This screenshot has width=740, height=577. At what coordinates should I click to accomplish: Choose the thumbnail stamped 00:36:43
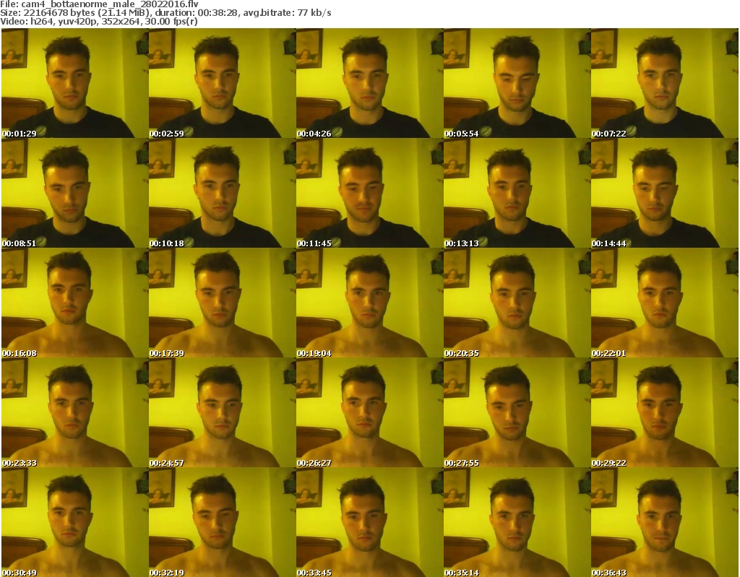(665, 522)
